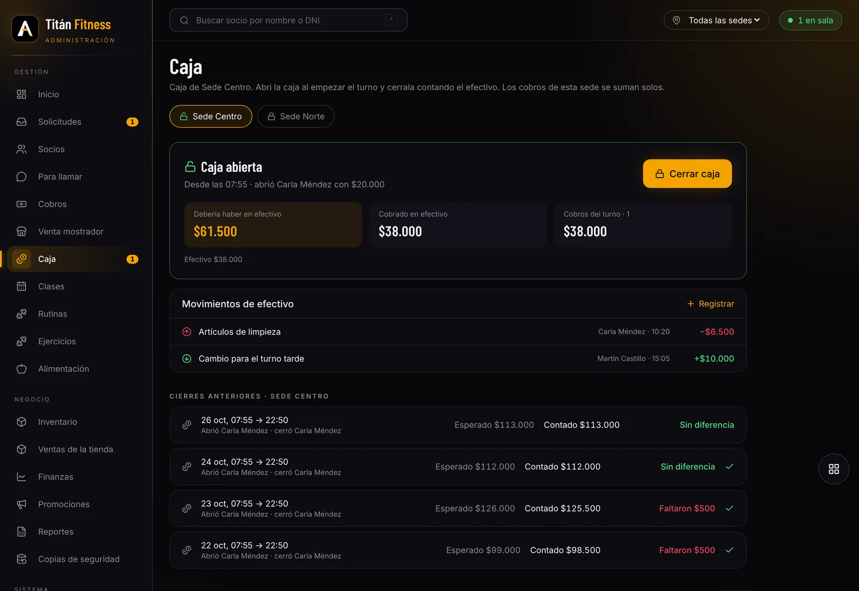Viewport: 859px width, 591px height.
Task: Open Clases via the calendar icon
Action: click(21, 287)
